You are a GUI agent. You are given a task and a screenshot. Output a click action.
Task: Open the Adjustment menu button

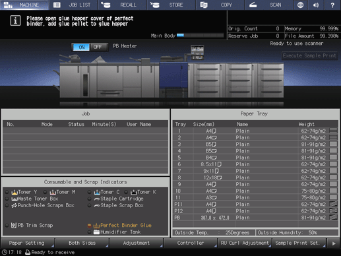(x=136, y=243)
